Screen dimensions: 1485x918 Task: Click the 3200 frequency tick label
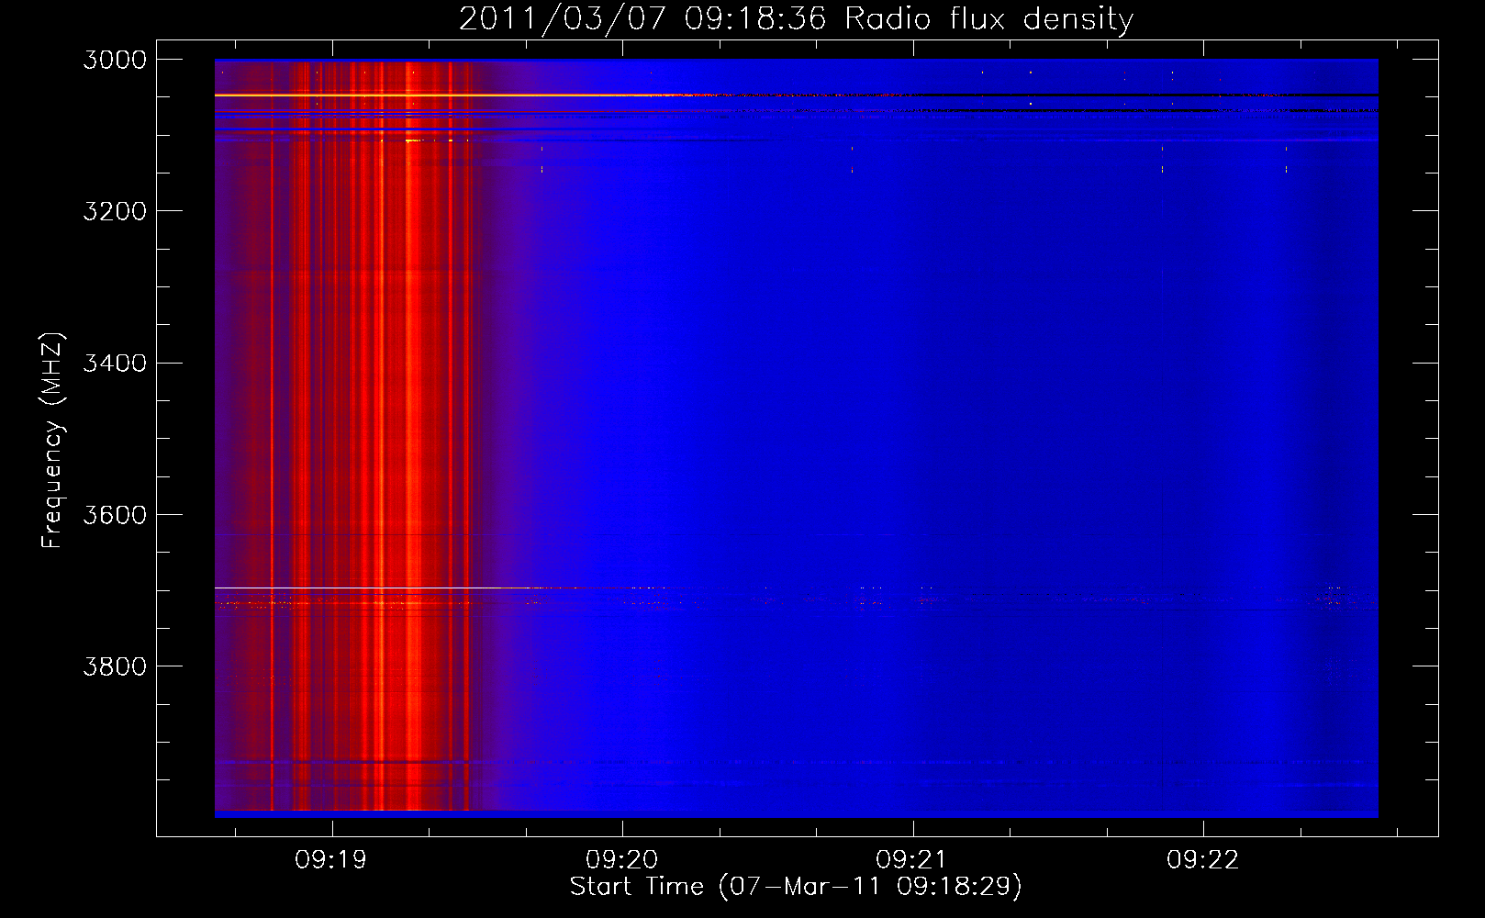coord(115,211)
